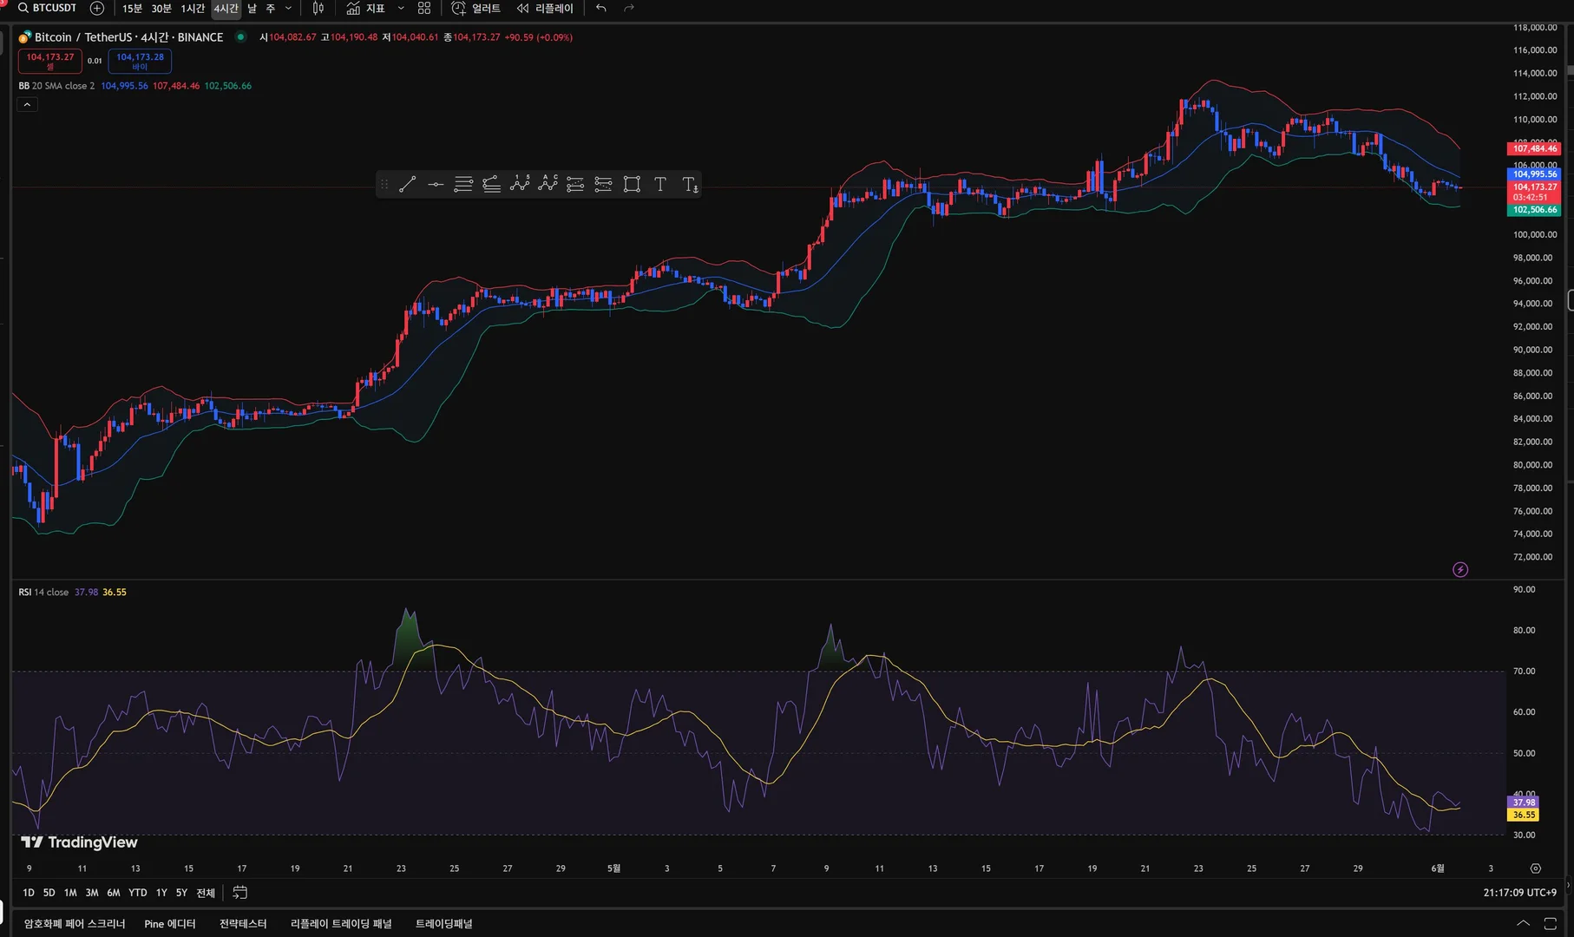Viewport: 1574px width, 937px height.
Task: Switch to the 30분 timeframe
Action: (161, 9)
